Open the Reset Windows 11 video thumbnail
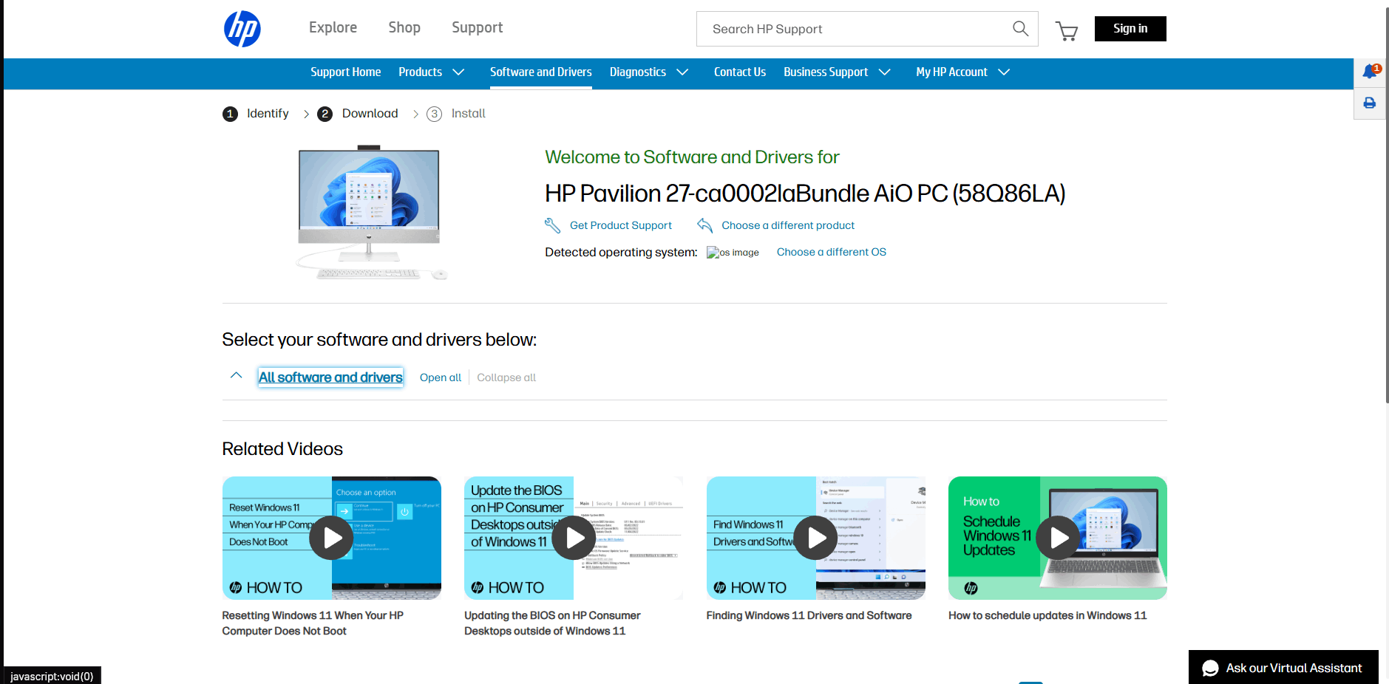1389x684 pixels. [332, 538]
